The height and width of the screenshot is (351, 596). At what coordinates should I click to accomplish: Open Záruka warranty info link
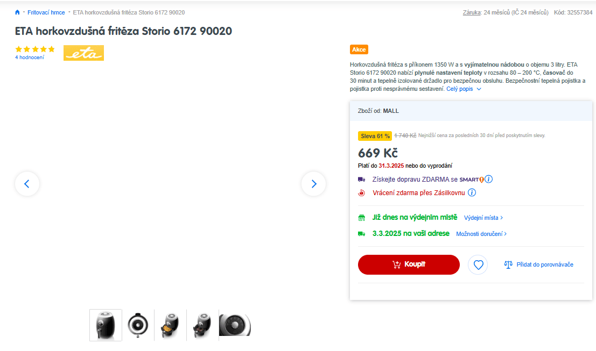tap(472, 12)
